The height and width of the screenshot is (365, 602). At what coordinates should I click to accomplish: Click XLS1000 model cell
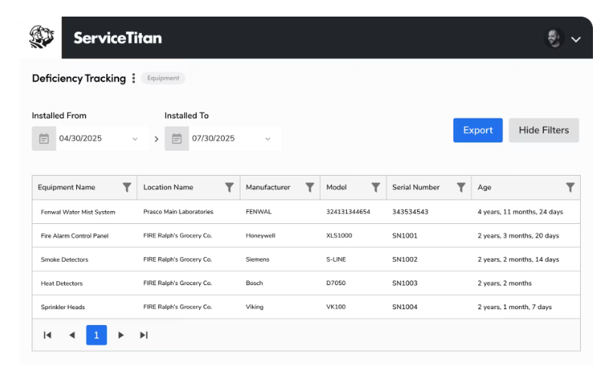pos(339,235)
